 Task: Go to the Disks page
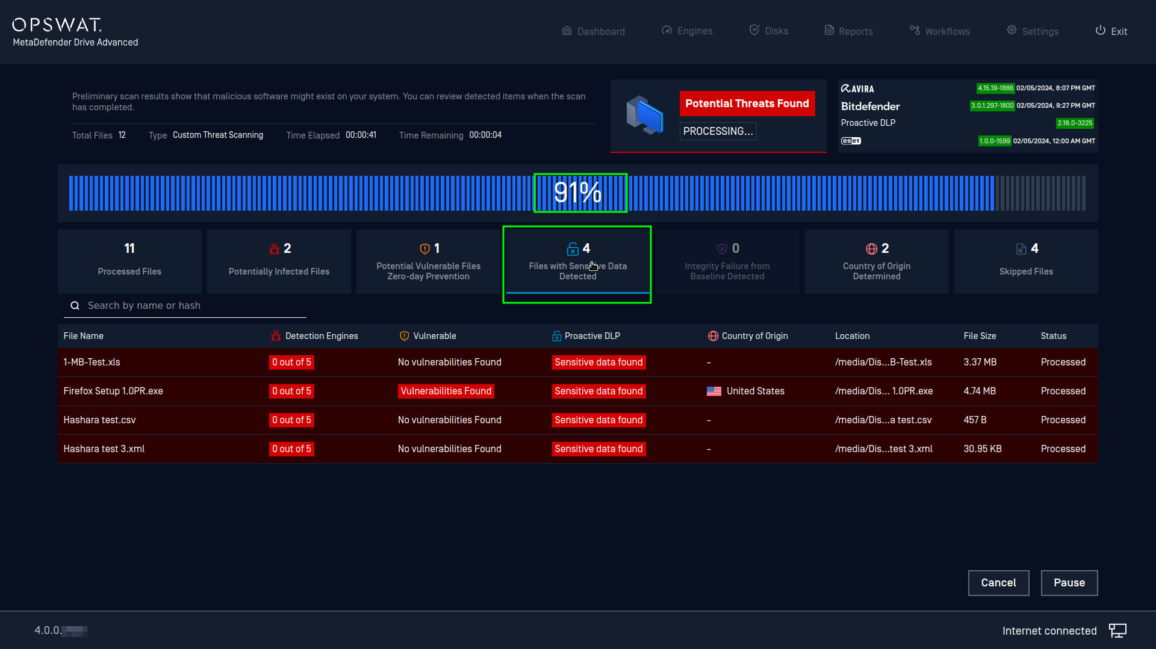769,31
